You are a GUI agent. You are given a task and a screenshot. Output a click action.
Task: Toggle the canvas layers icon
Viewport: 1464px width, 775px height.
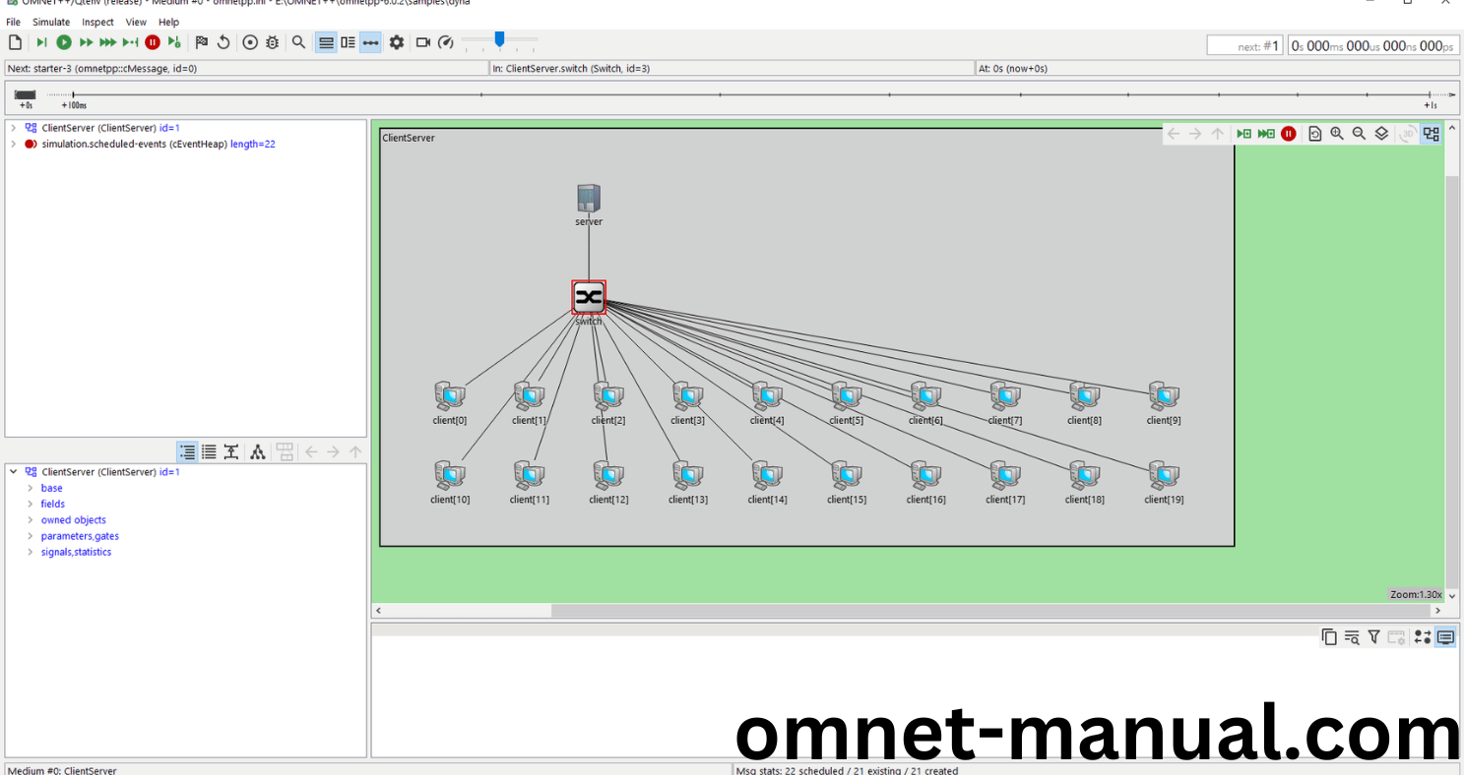click(1381, 134)
